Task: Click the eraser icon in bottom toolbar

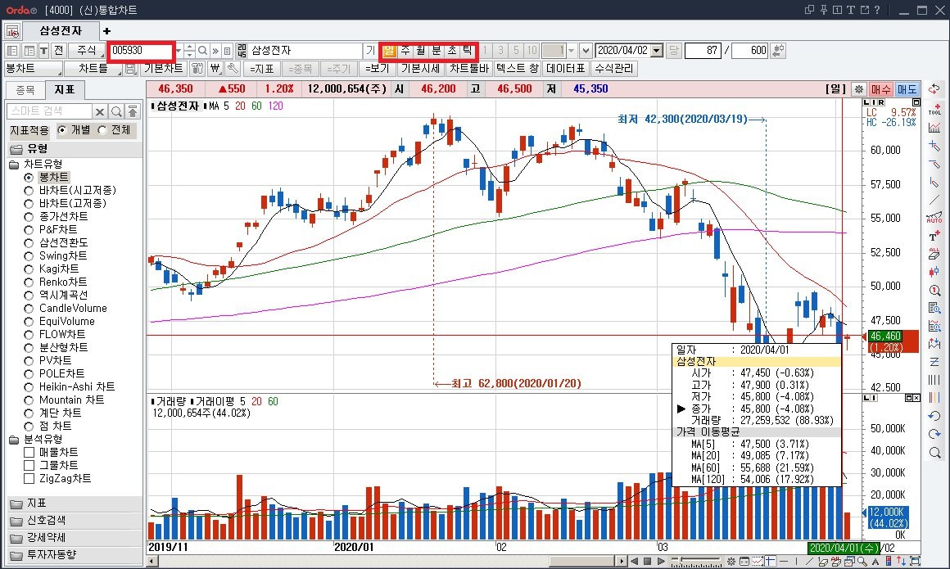Action: (x=822, y=561)
